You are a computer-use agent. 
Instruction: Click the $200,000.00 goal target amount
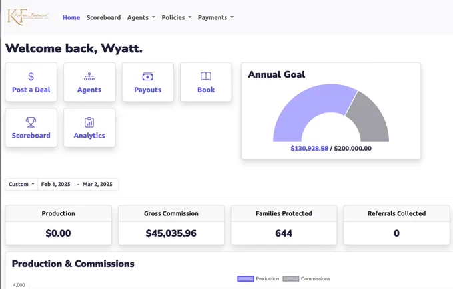click(353, 149)
